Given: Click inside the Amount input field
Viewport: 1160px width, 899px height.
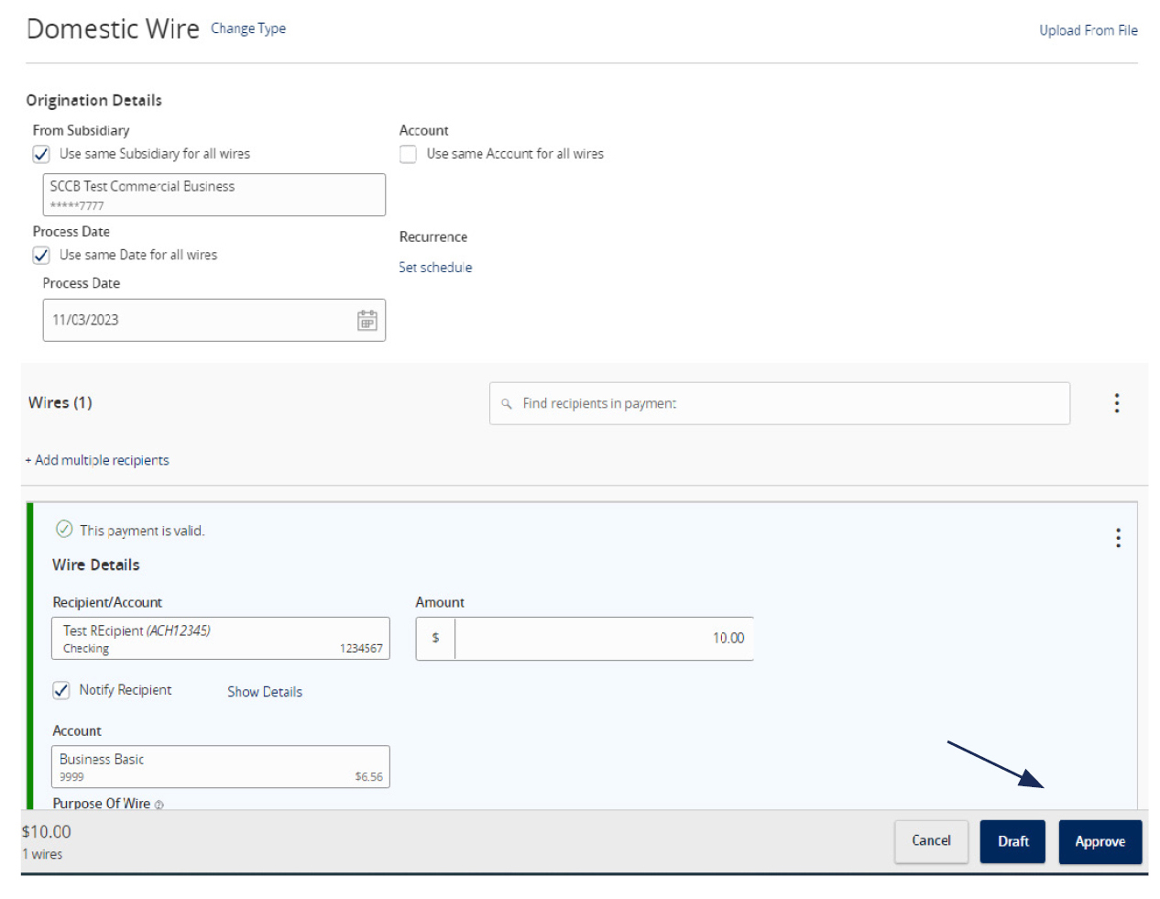Looking at the screenshot, I should 605,639.
